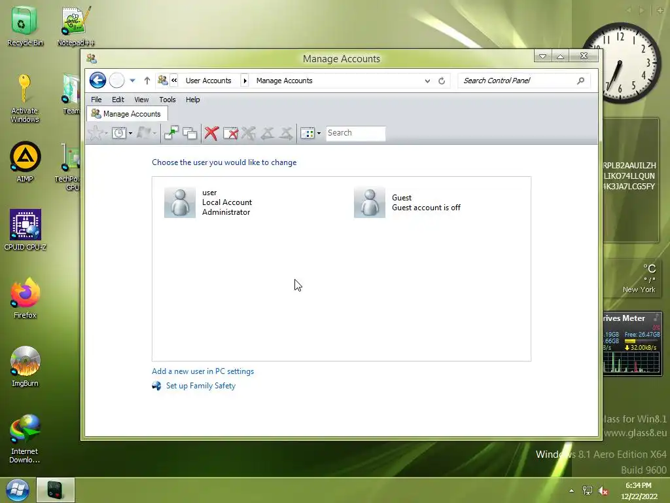Click the first greyed-out arrow close icon
This screenshot has width=670, height=503.
268,133
